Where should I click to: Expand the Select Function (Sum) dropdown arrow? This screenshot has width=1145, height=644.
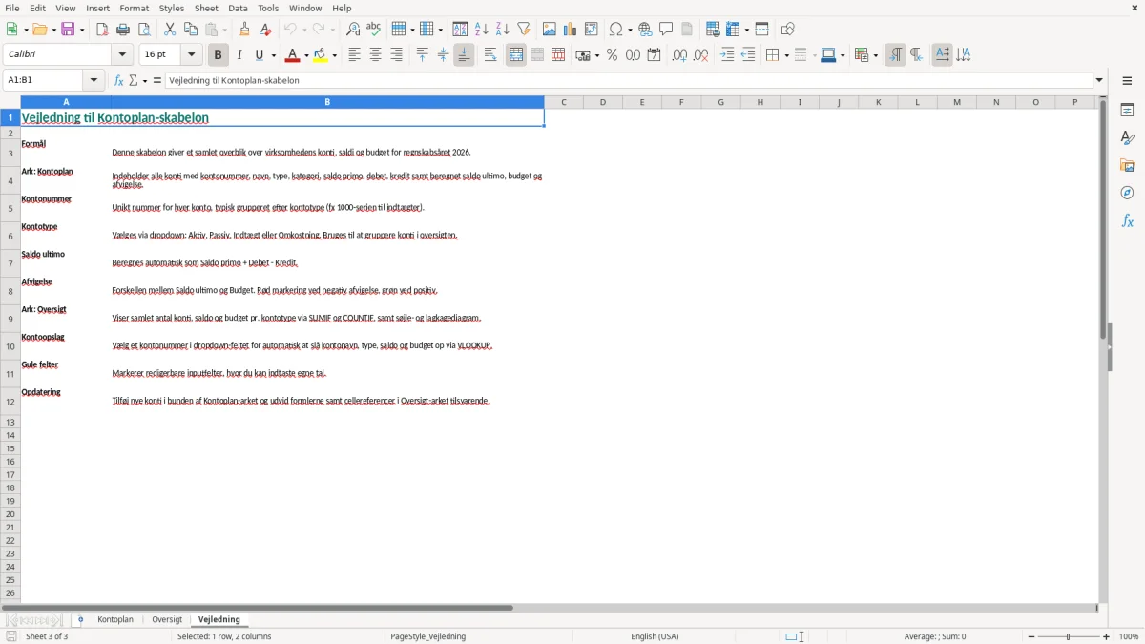(145, 80)
